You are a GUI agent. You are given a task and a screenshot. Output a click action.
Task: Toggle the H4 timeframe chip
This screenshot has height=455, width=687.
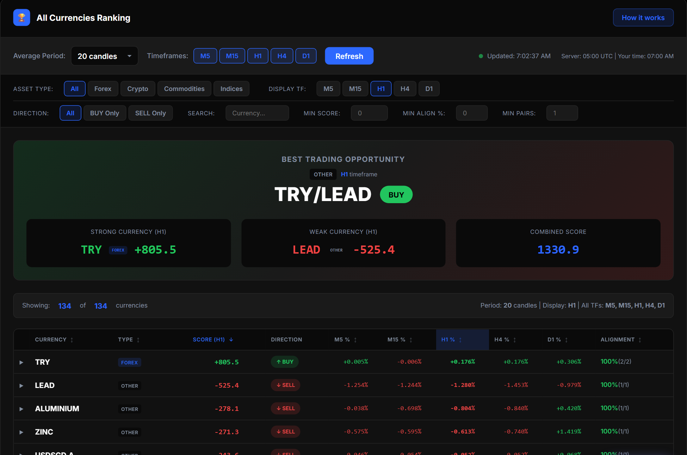point(282,56)
